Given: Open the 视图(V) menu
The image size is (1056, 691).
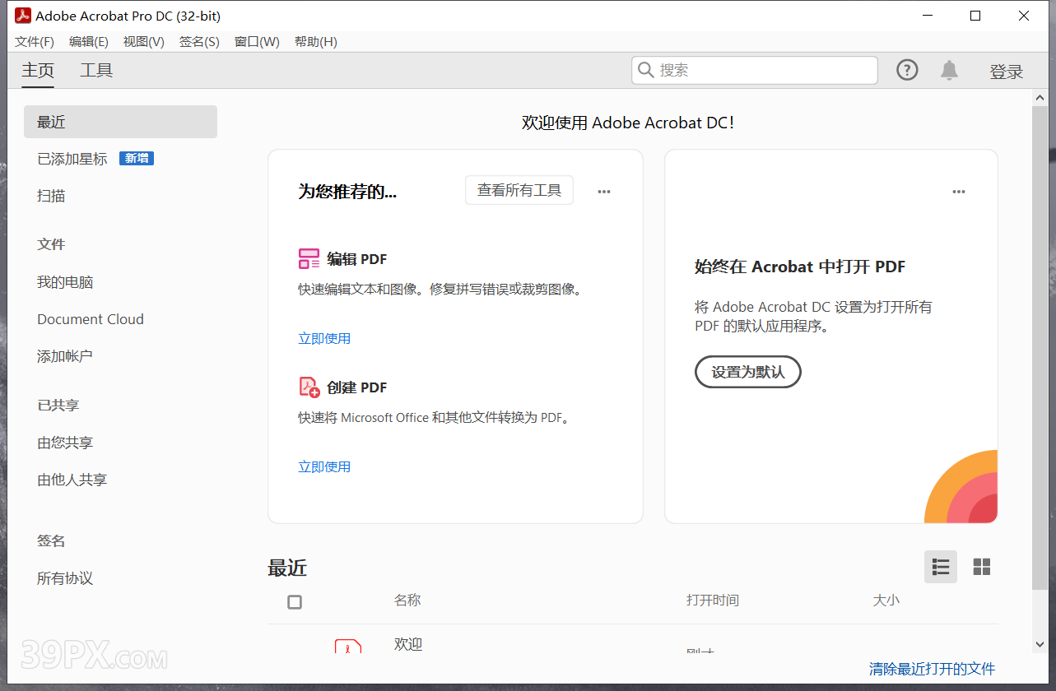Looking at the screenshot, I should (144, 42).
